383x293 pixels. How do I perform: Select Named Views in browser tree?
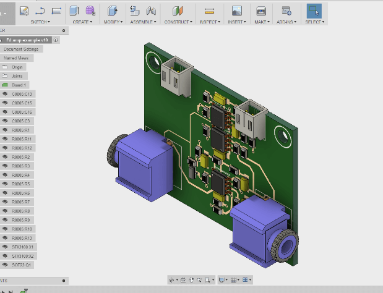click(15, 57)
